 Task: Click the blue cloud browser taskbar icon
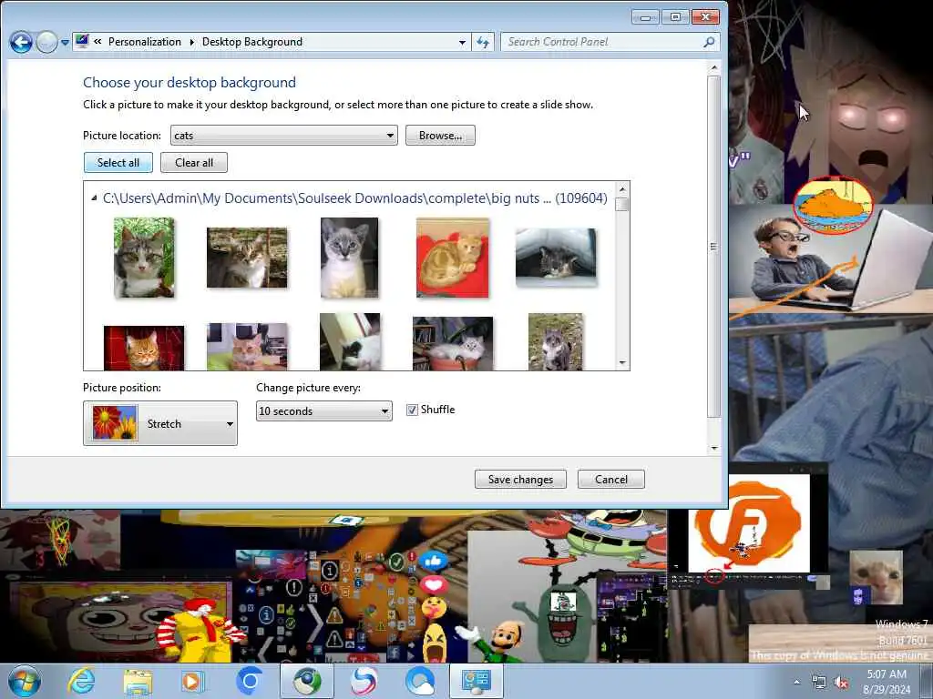pos(420,681)
